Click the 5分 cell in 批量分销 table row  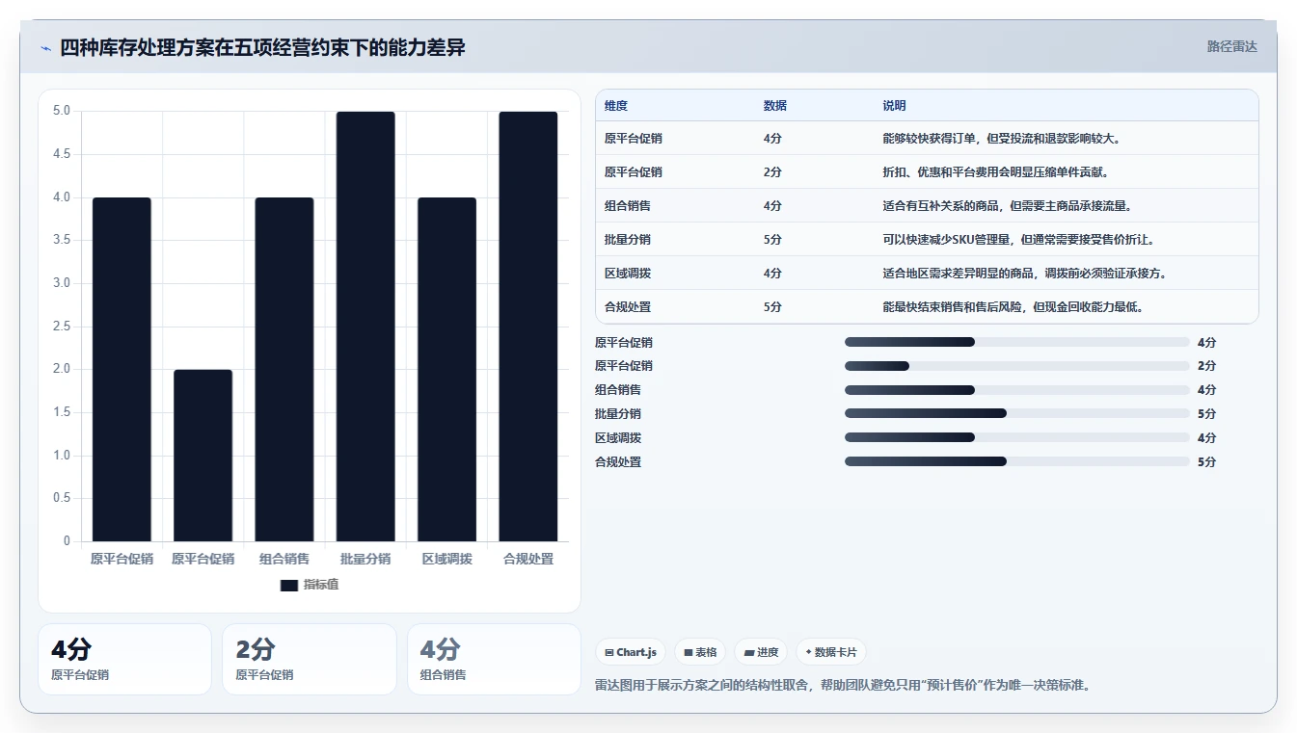click(x=772, y=240)
